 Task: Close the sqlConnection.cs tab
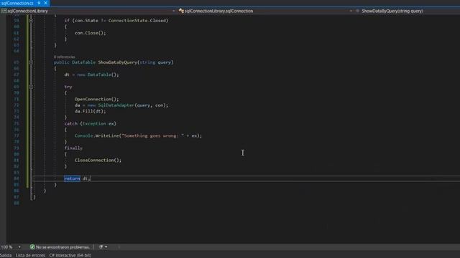pos(45,3)
